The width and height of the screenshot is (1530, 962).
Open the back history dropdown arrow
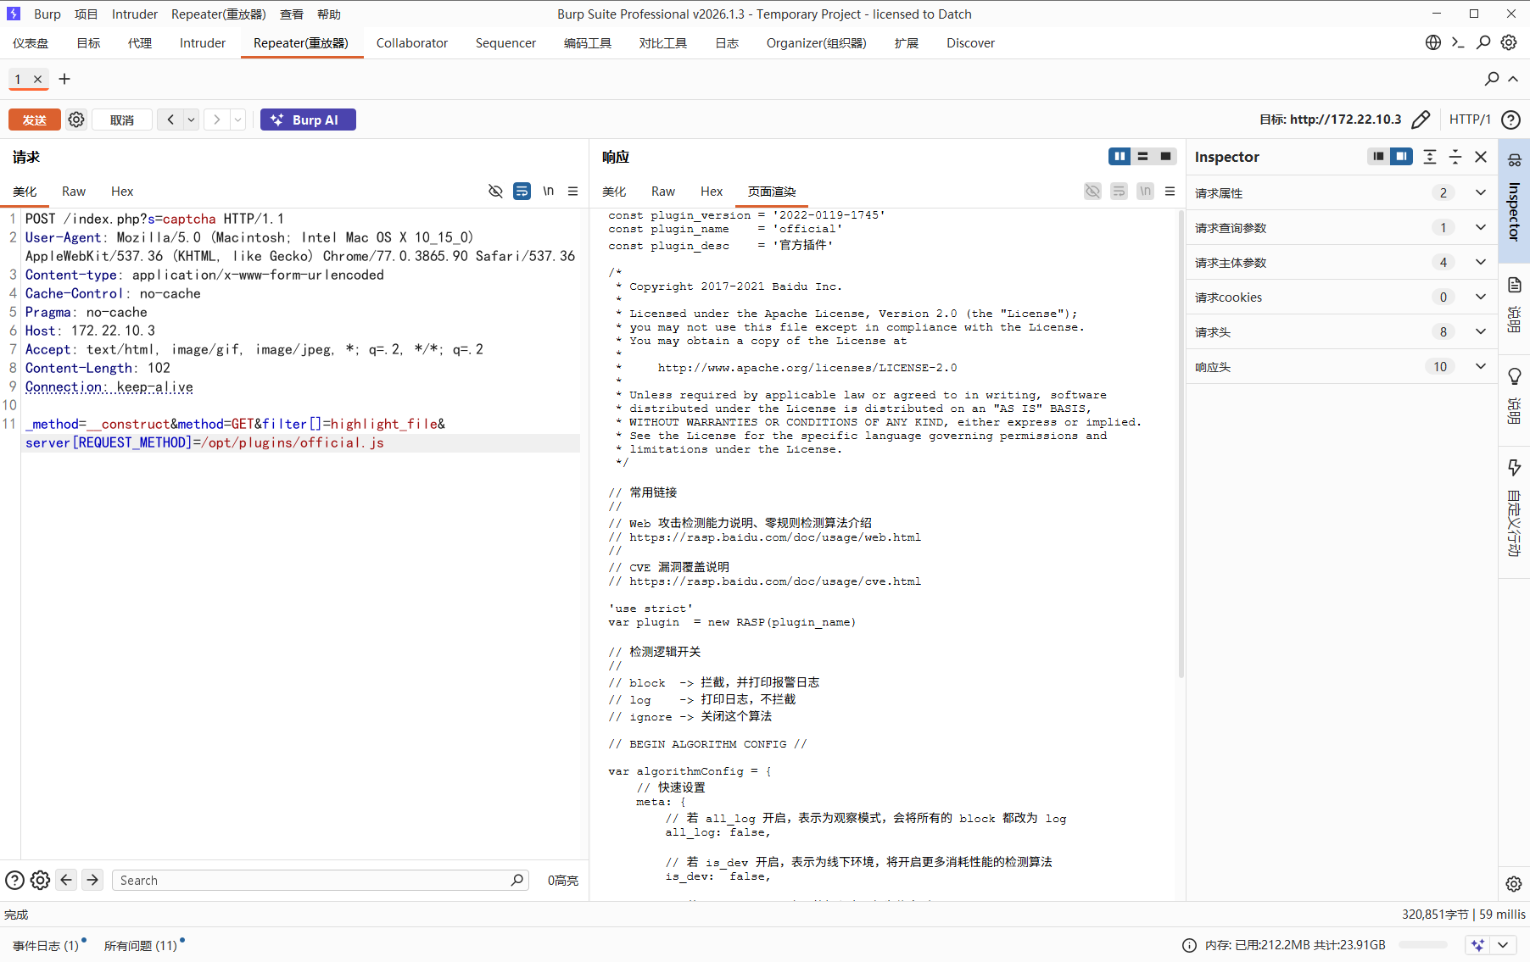[192, 120]
